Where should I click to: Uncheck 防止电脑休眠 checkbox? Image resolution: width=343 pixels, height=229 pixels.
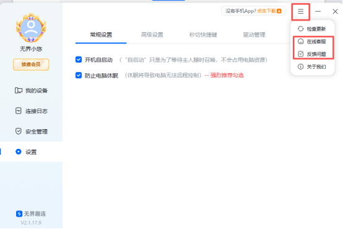tap(79, 75)
